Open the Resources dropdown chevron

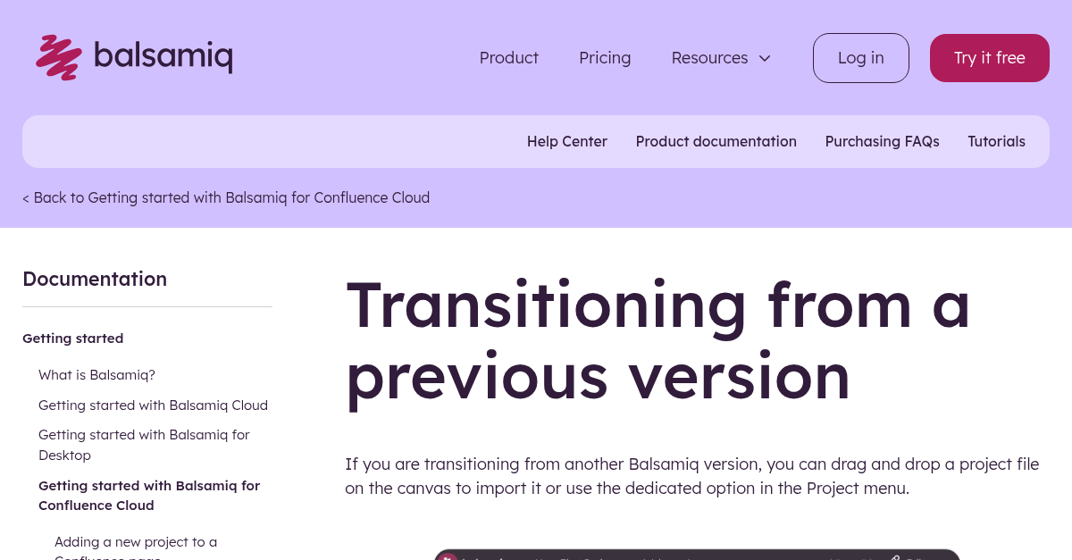coord(765,58)
